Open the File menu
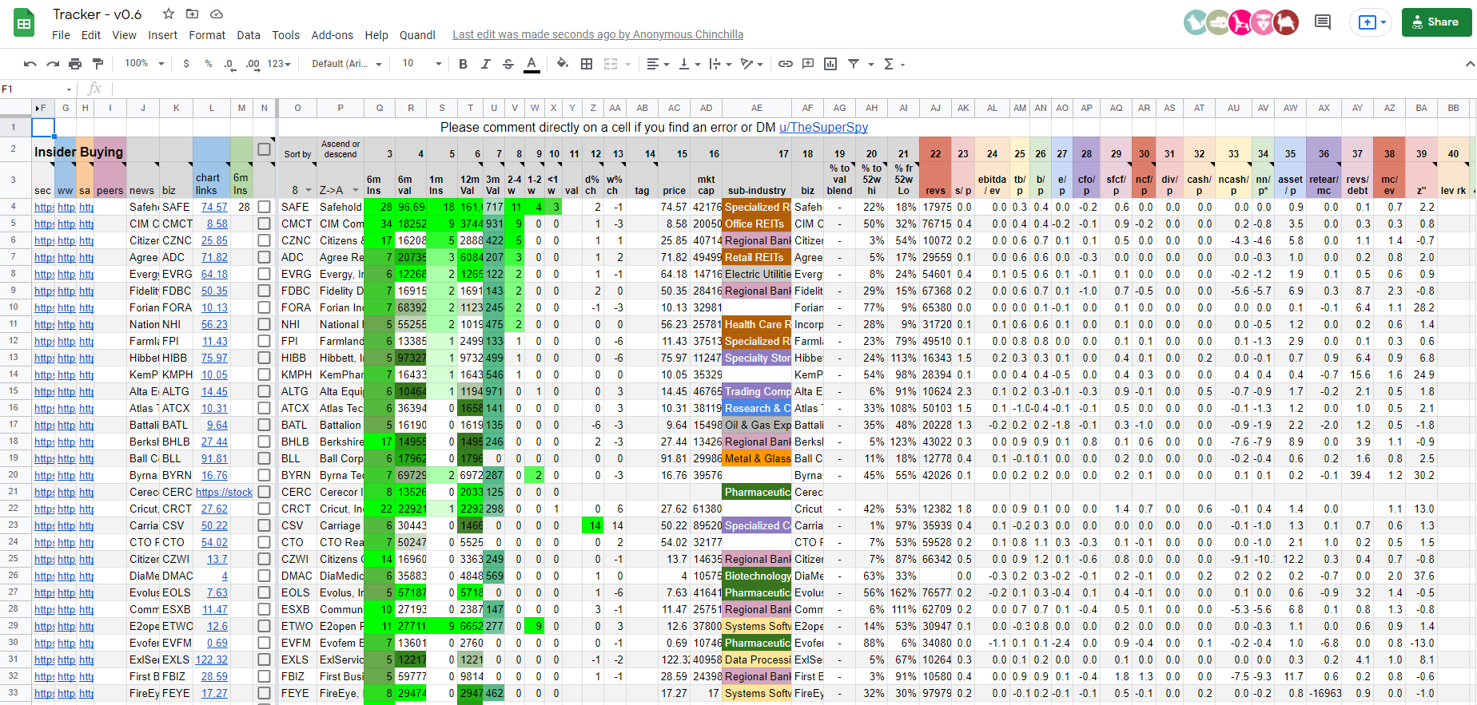 [x=61, y=35]
